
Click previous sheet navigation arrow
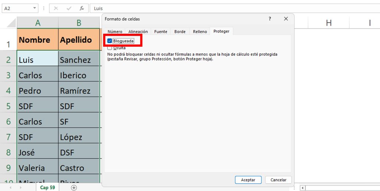10,188
